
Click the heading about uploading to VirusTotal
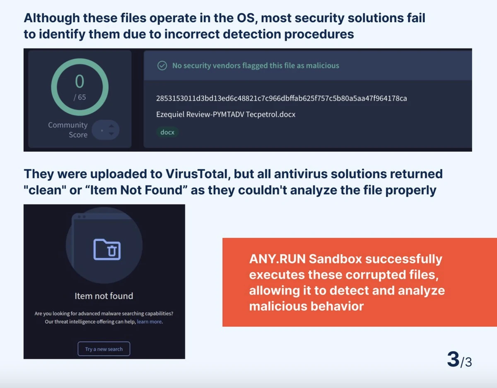coord(233,182)
